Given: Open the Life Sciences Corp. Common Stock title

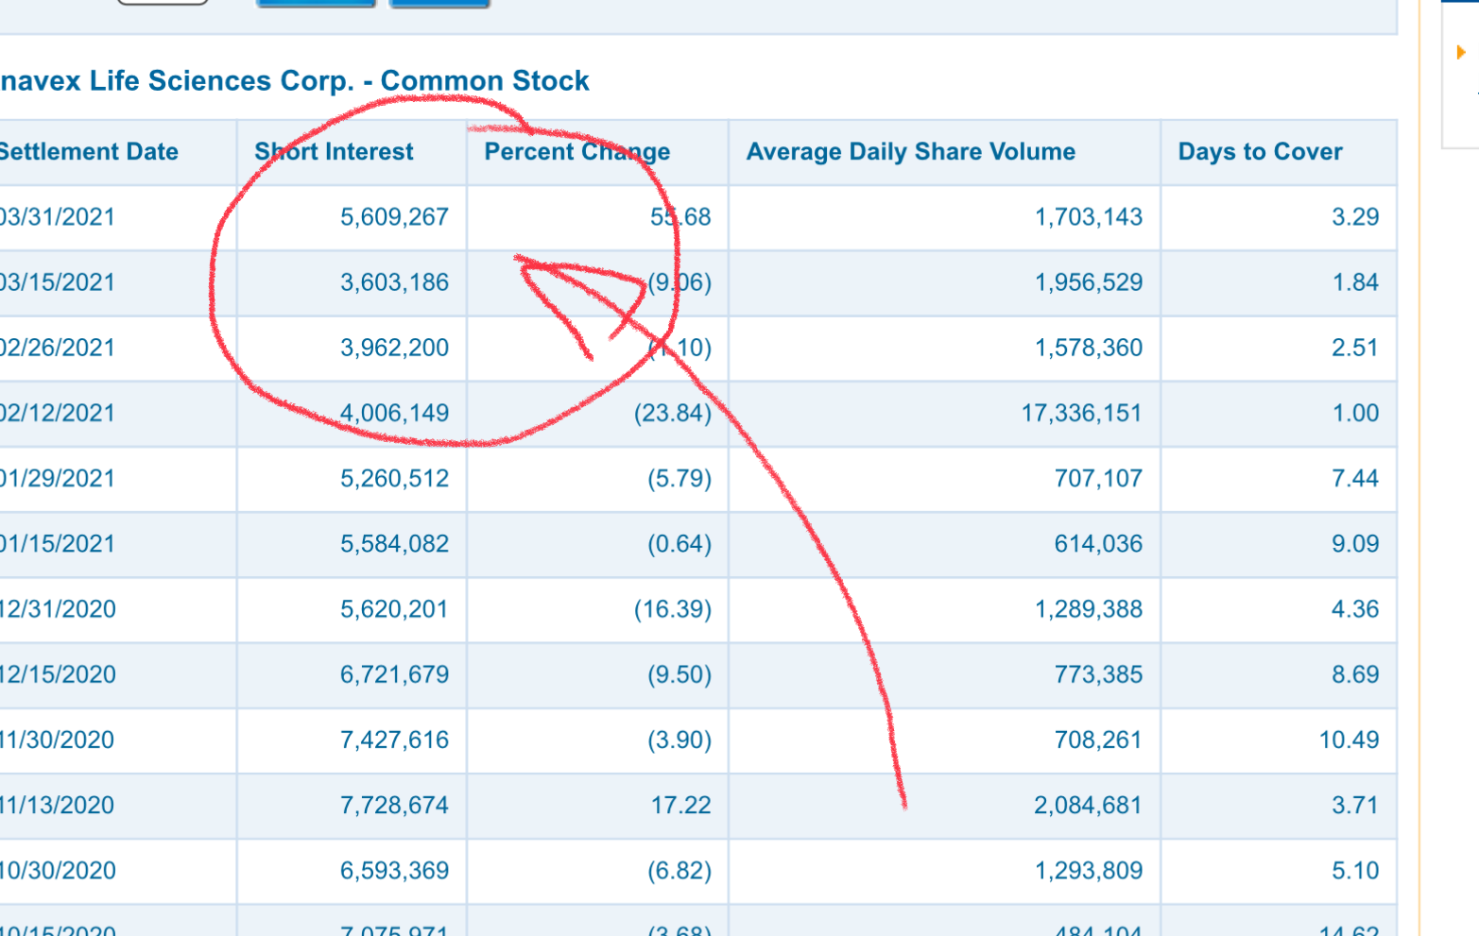Looking at the screenshot, I should click(294, 80).
